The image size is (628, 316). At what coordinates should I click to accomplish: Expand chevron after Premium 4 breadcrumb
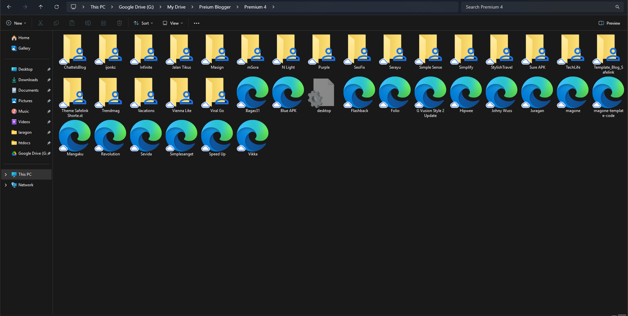point(273,7)
